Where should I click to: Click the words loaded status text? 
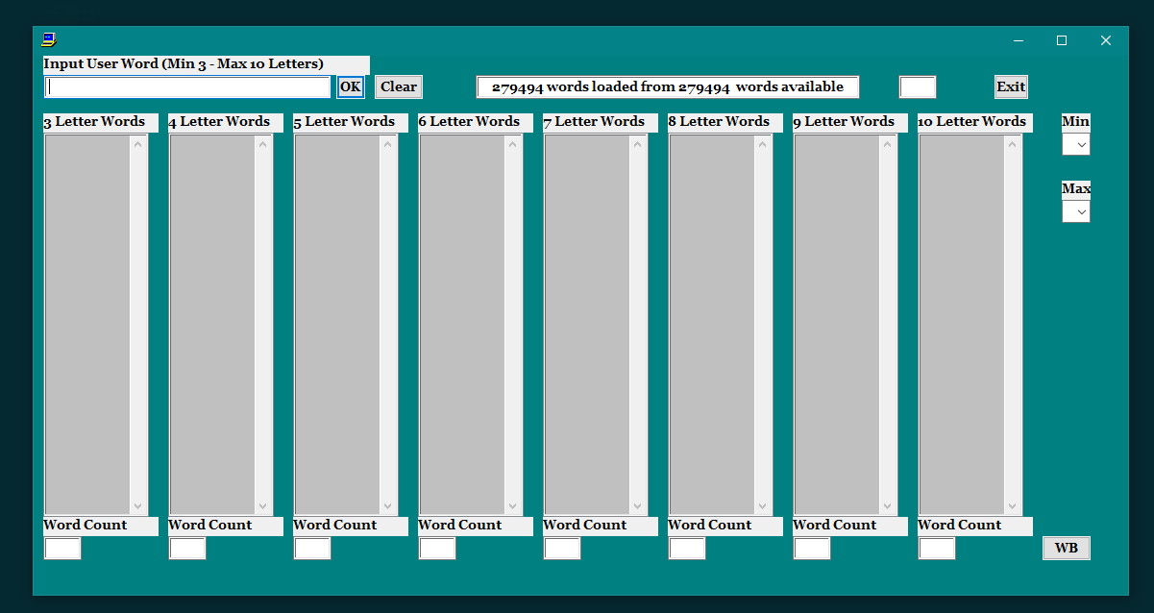point(668,87)
